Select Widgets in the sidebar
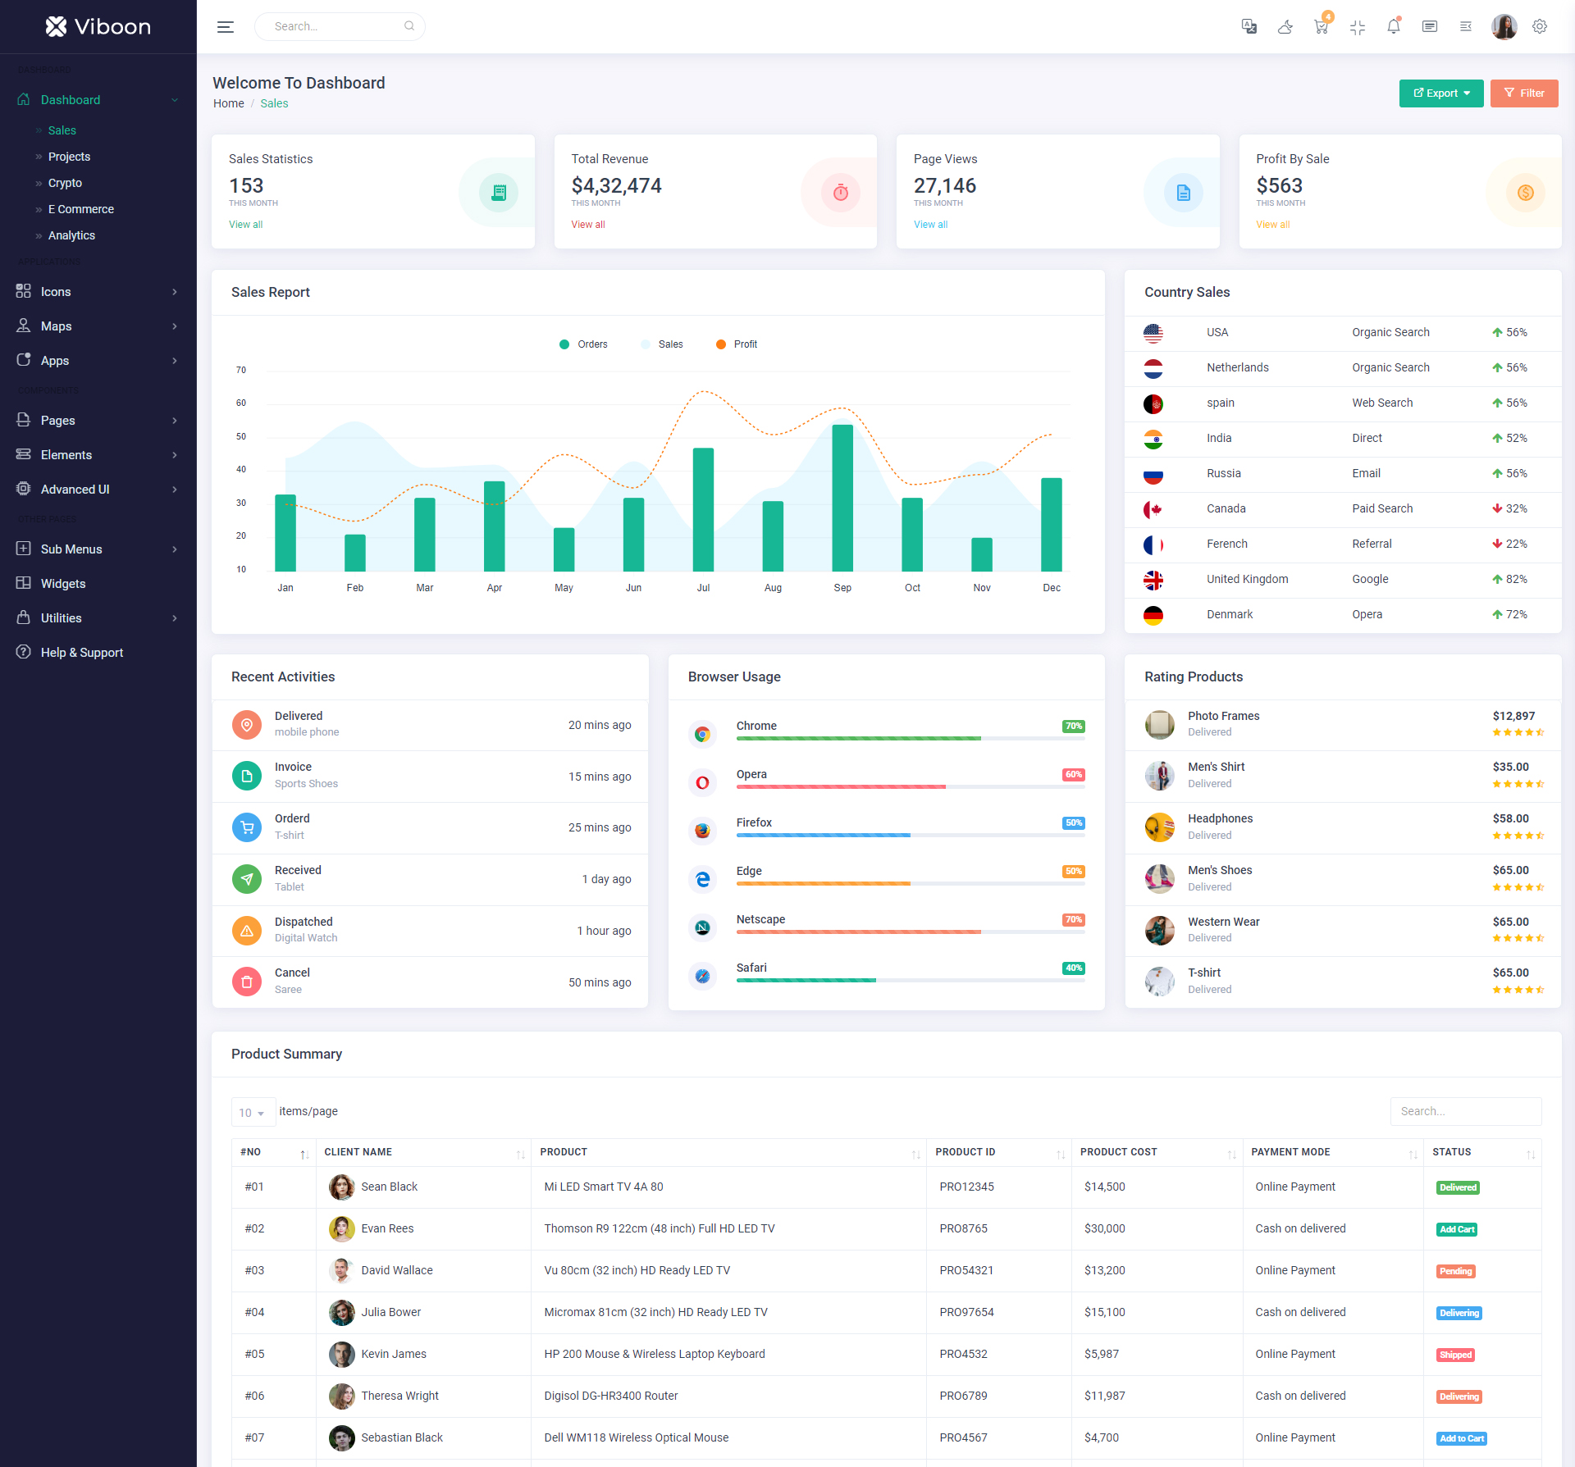The image size is (1575, 1467). (x=63, y=584)
